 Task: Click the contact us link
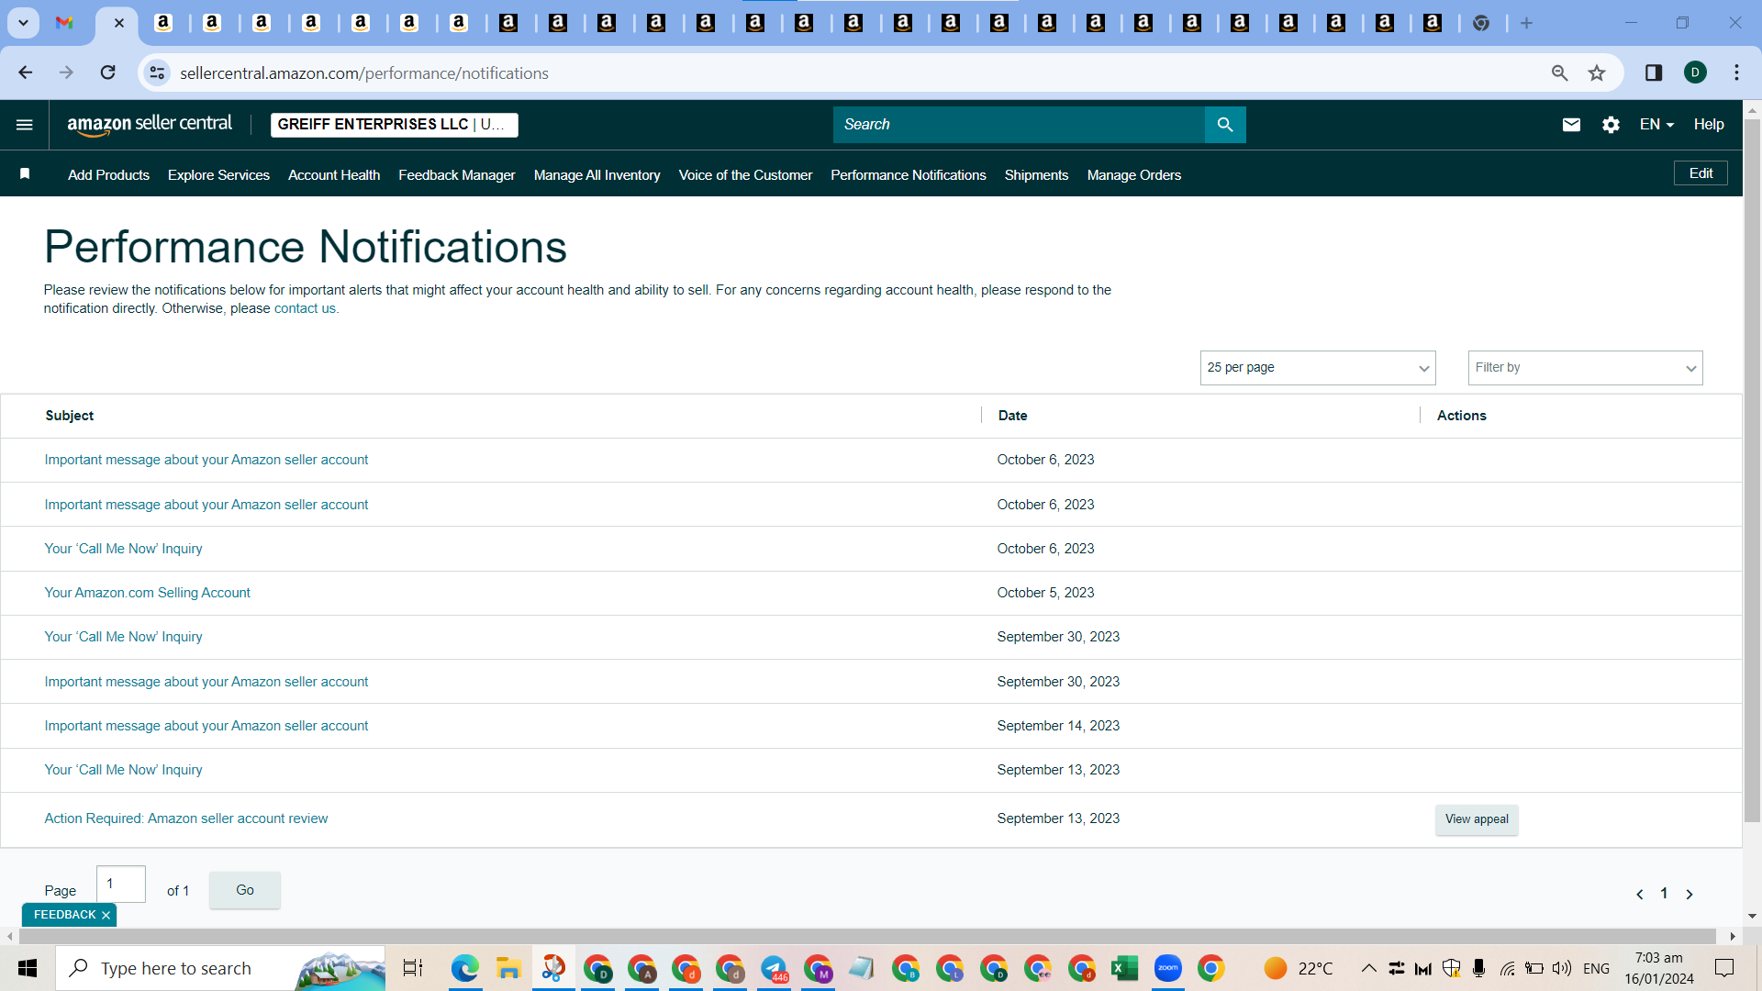point(305,309)
